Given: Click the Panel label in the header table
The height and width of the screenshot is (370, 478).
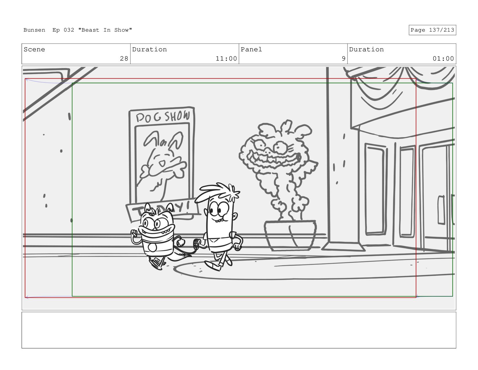Looking at the screenshot, I should tap(251, 49).
